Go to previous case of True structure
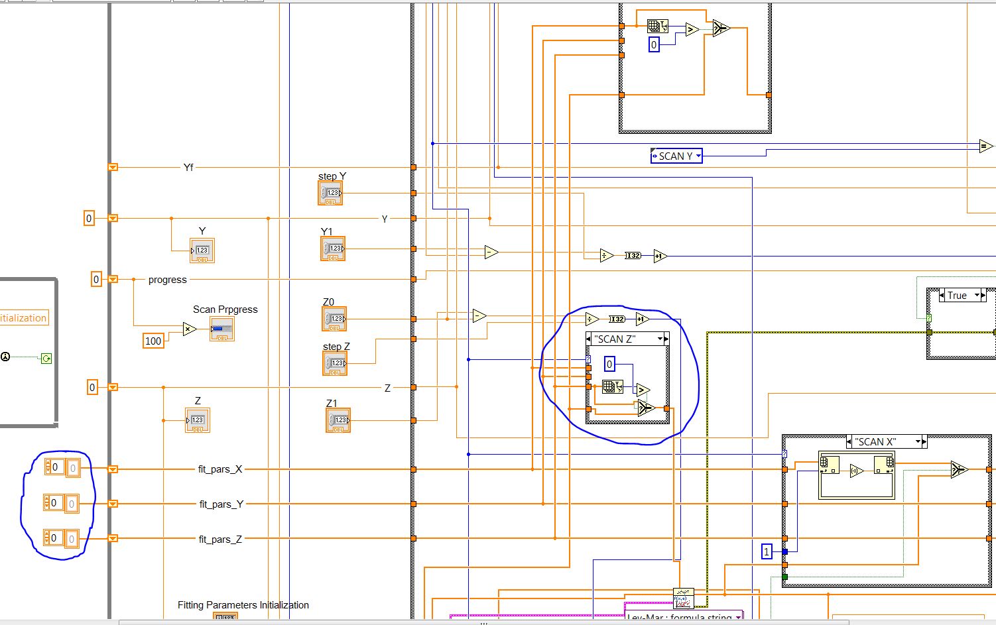This screenshot has height=625, width=996. click(x=943, y=296)
